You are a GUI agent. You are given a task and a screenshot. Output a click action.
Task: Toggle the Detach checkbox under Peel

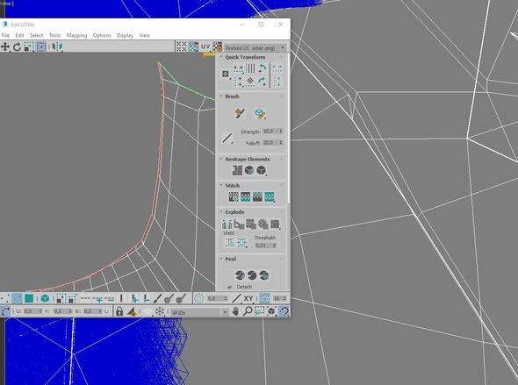(230, 287)
